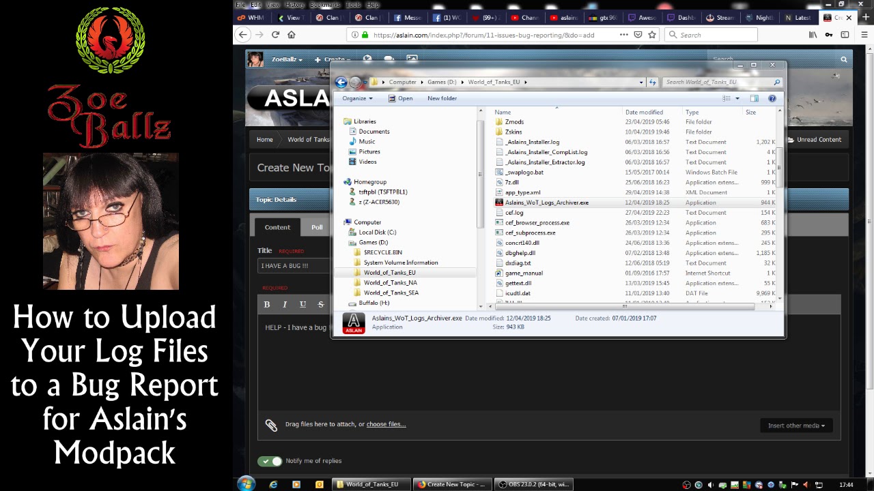The width and height of the screenshot is (874, 491).
Task: Select the Zmods folder
Action: [x=514, y=122]
